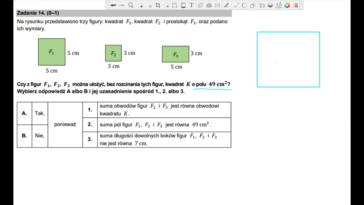Click the transform distort tool
This screenshot has height=205, width=364.
click(175, 5)
